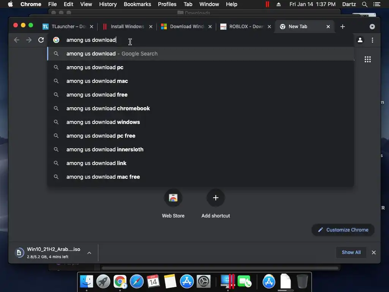Open System Preferences from the dock
Image resolution: width=389 pixels, height=292 pixels.
[x=204, y=282]
